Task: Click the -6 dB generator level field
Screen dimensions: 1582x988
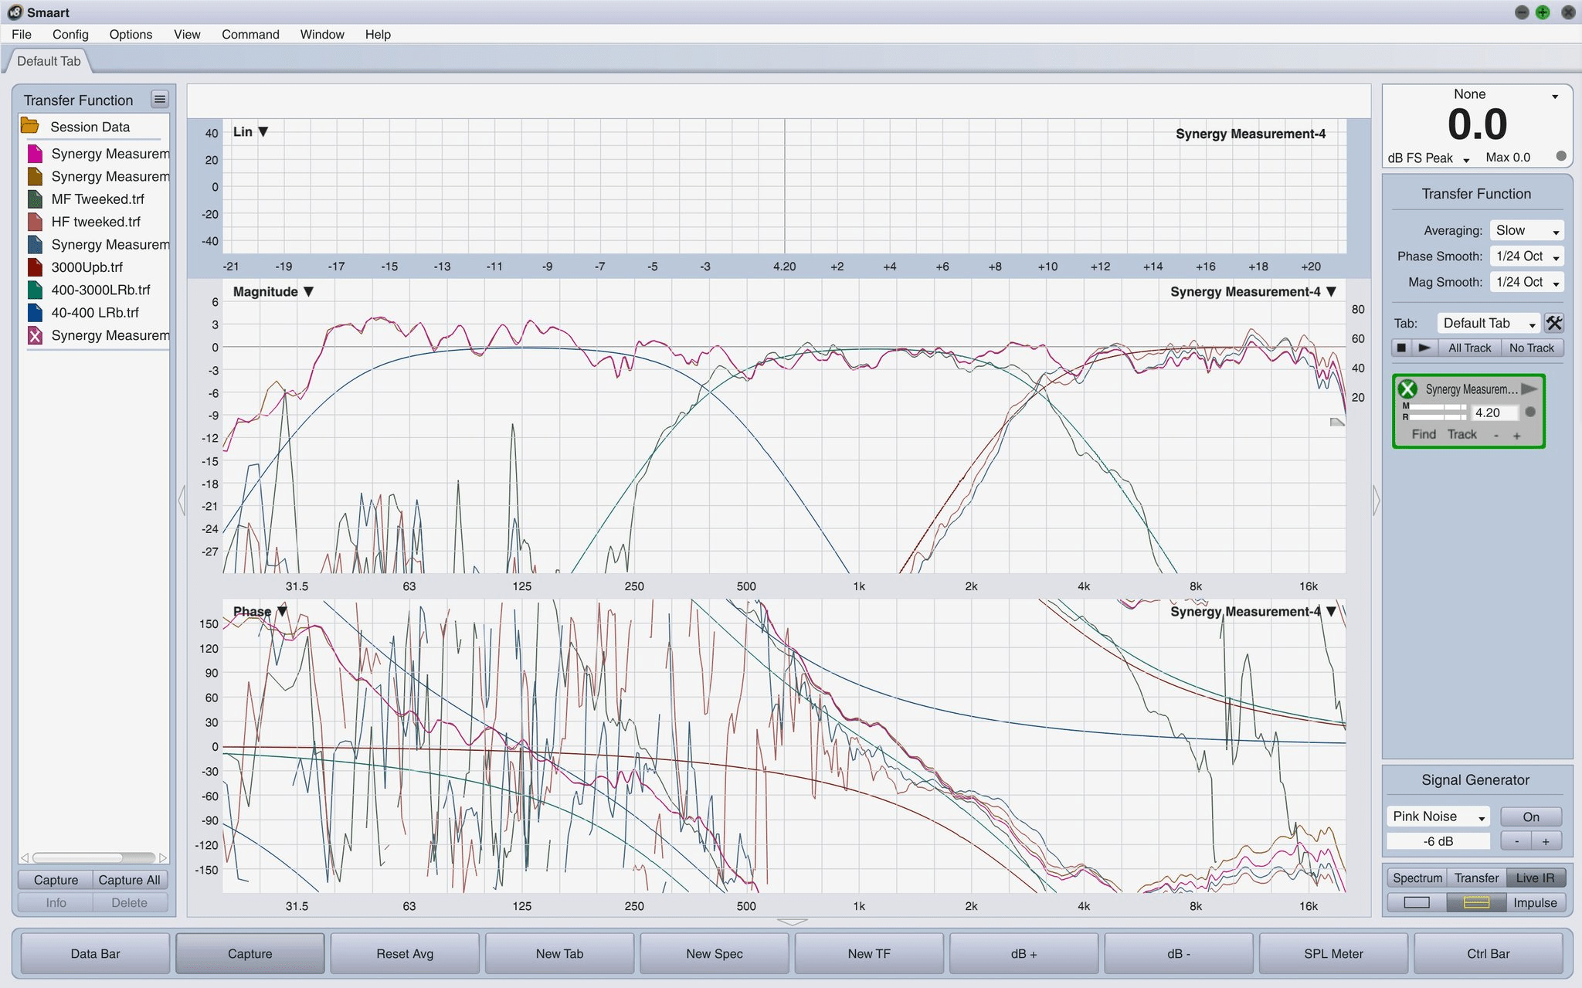Action: (x=1438, y=841)
